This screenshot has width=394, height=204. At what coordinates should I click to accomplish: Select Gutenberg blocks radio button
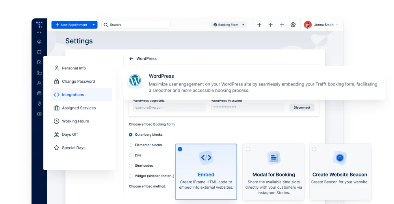click(x=131, y=135)
